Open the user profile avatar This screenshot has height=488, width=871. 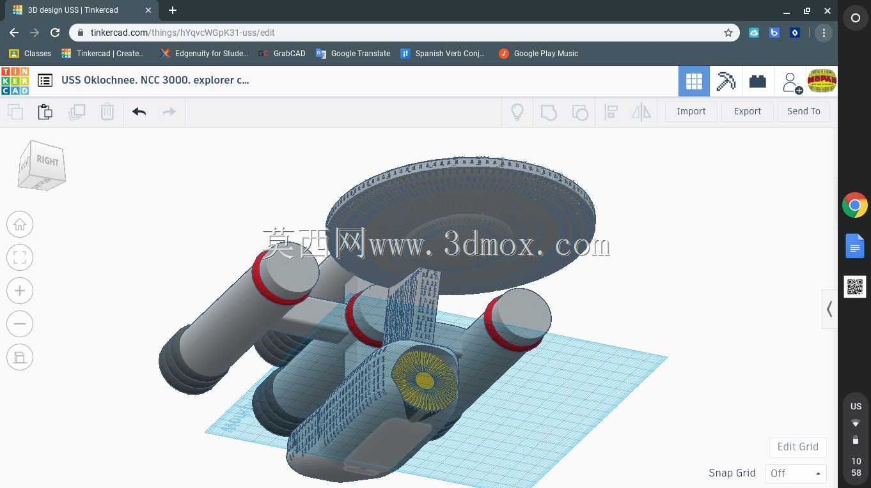pos(822,80)
